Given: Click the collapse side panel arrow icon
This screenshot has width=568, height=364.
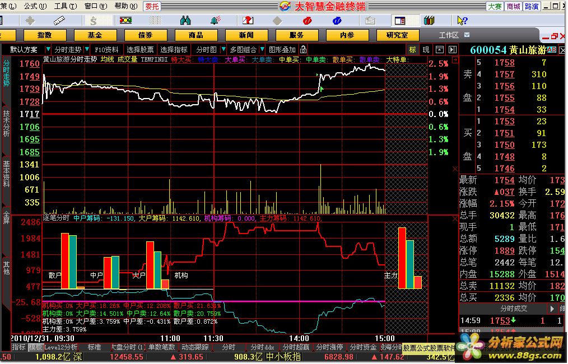Looking at the screenshot, I should click(453, 50).
